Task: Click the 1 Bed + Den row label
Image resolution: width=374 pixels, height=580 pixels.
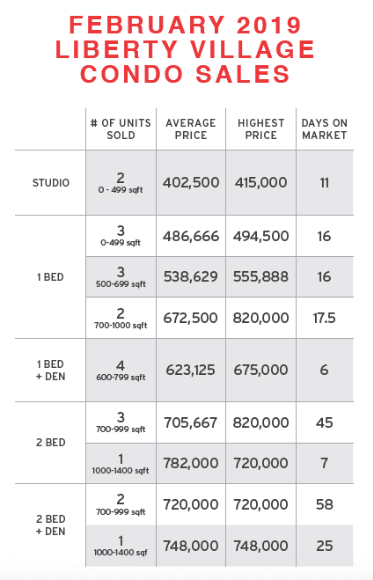Action: pyautogui.click(x=50, y=371)
